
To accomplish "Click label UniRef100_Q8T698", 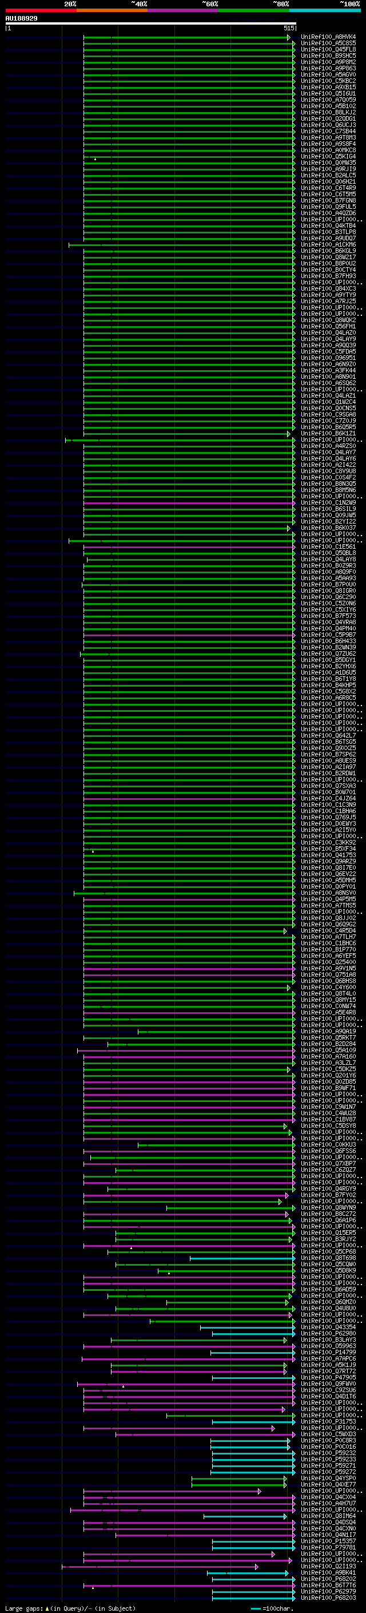I will pos(328,1258).
